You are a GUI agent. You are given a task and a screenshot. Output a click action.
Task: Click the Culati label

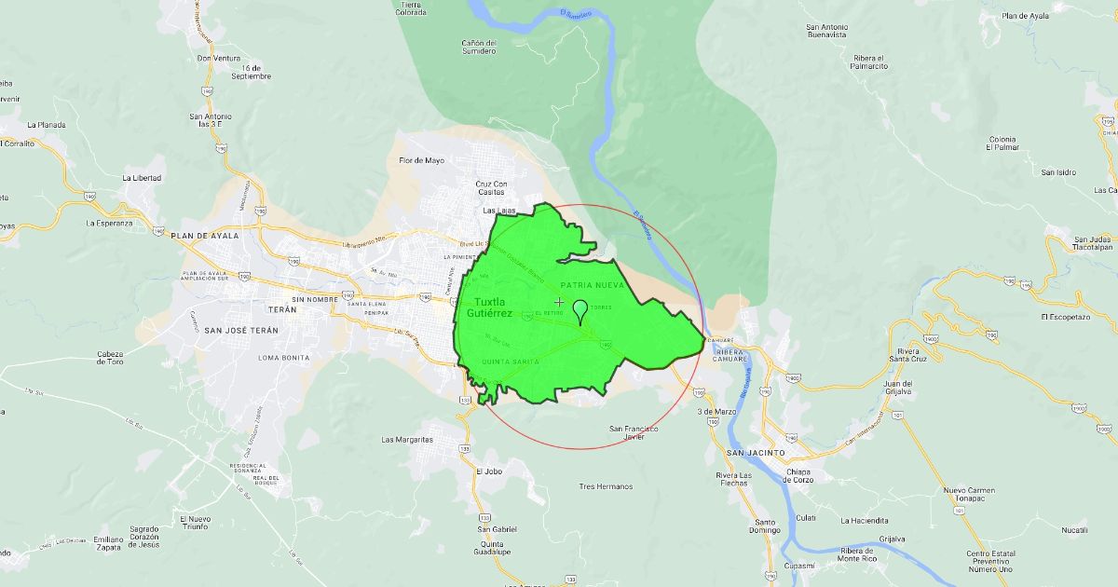(x=806, y=517)
